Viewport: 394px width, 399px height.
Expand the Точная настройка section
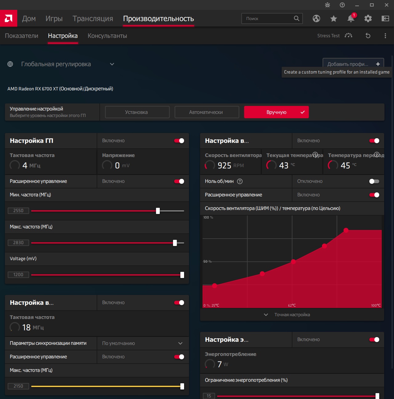coord(292,315)
